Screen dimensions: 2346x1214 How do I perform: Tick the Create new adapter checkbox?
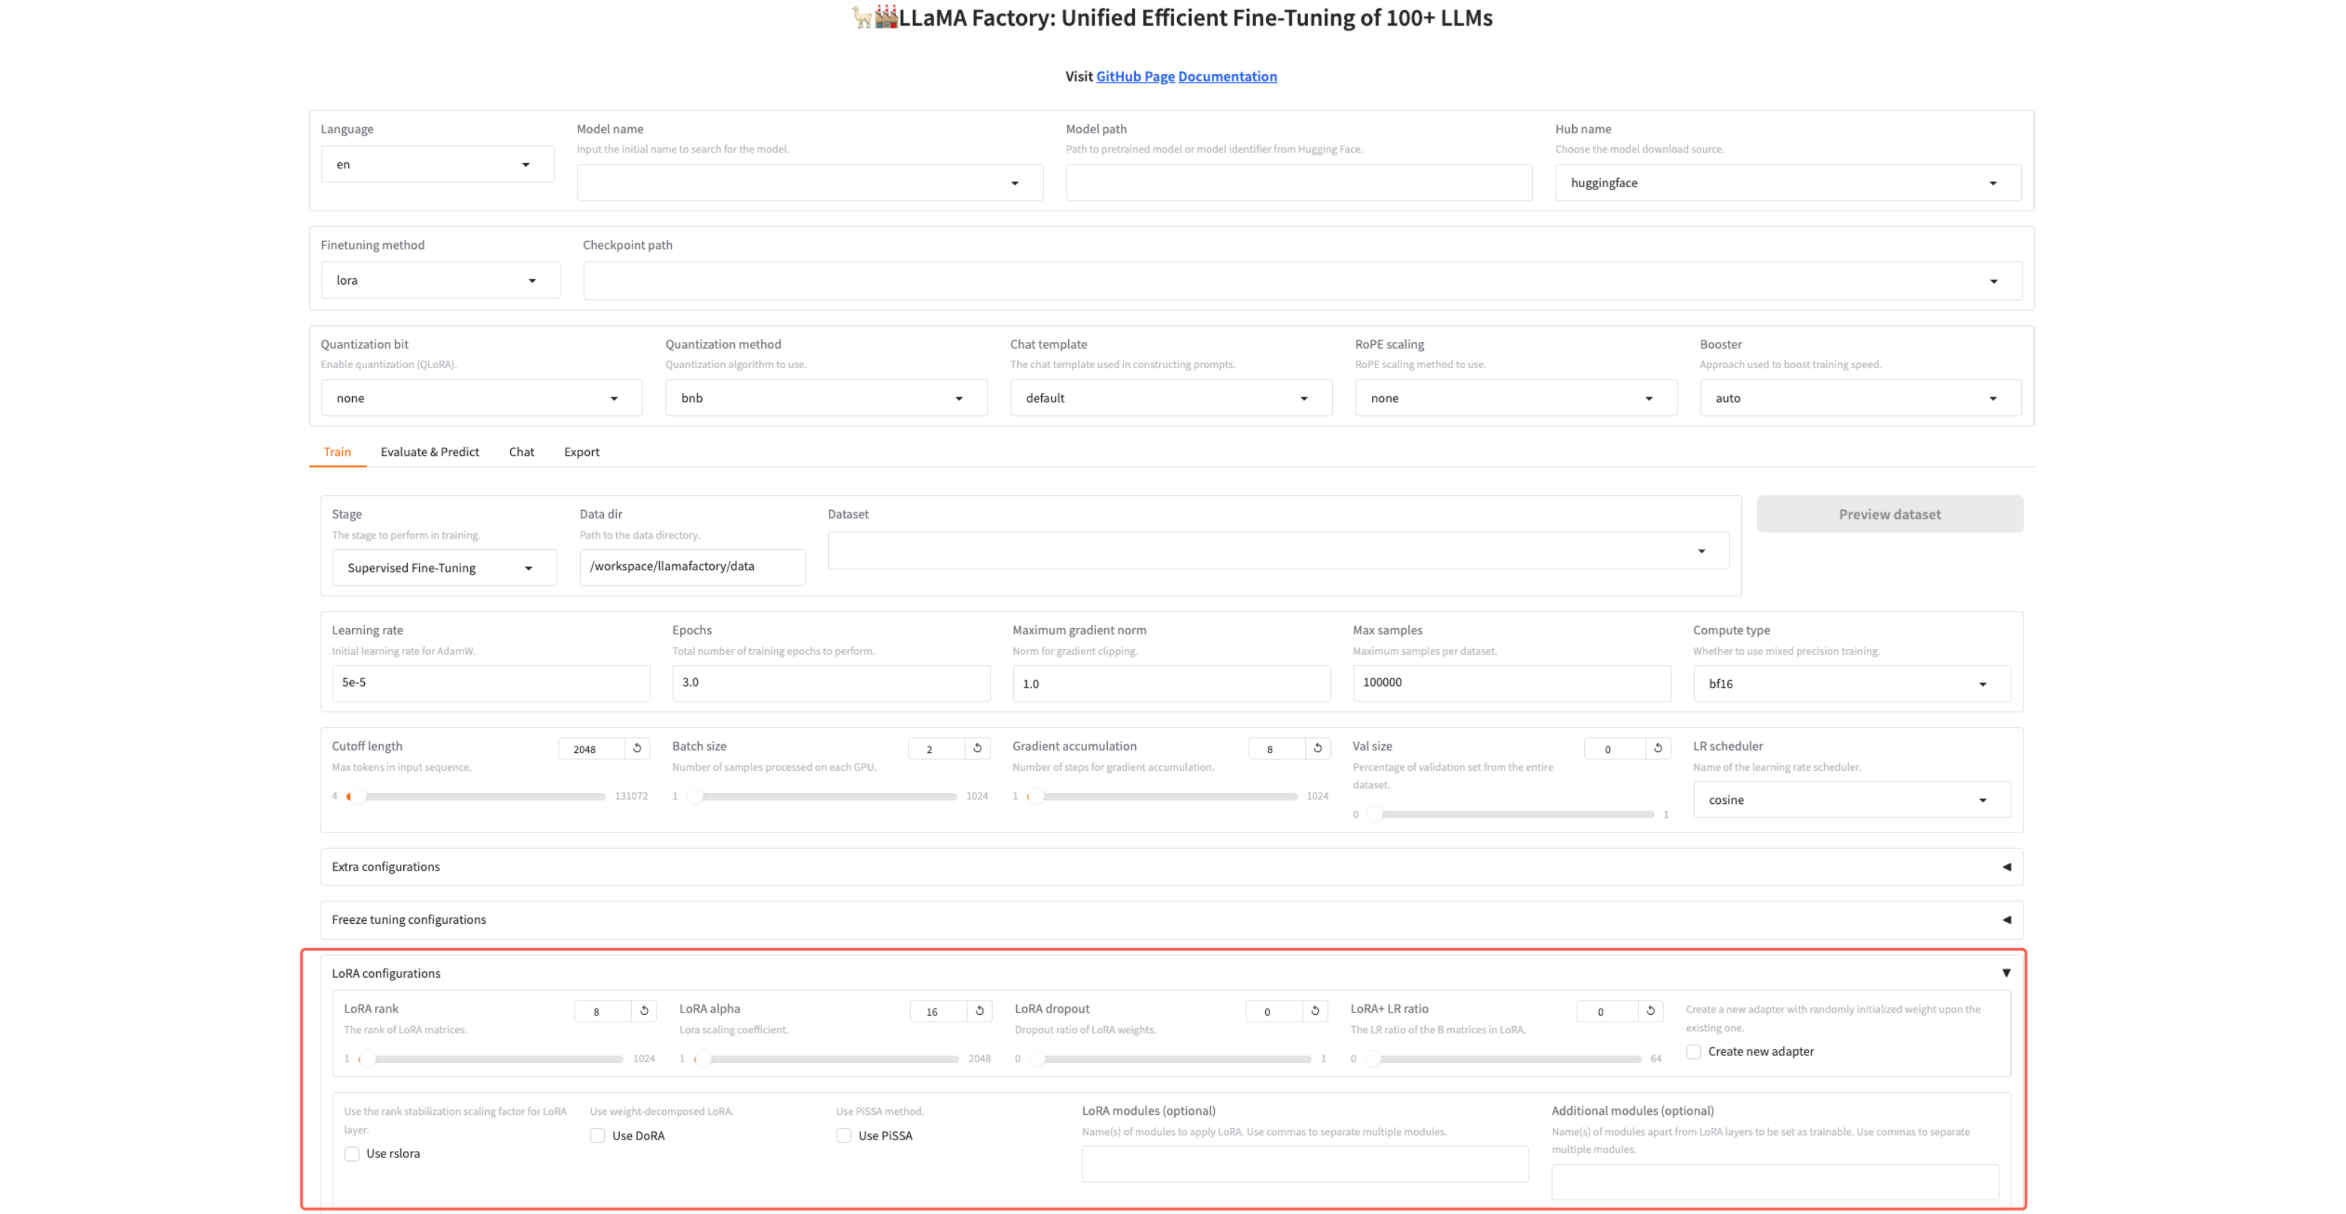click(1693, 1051)
